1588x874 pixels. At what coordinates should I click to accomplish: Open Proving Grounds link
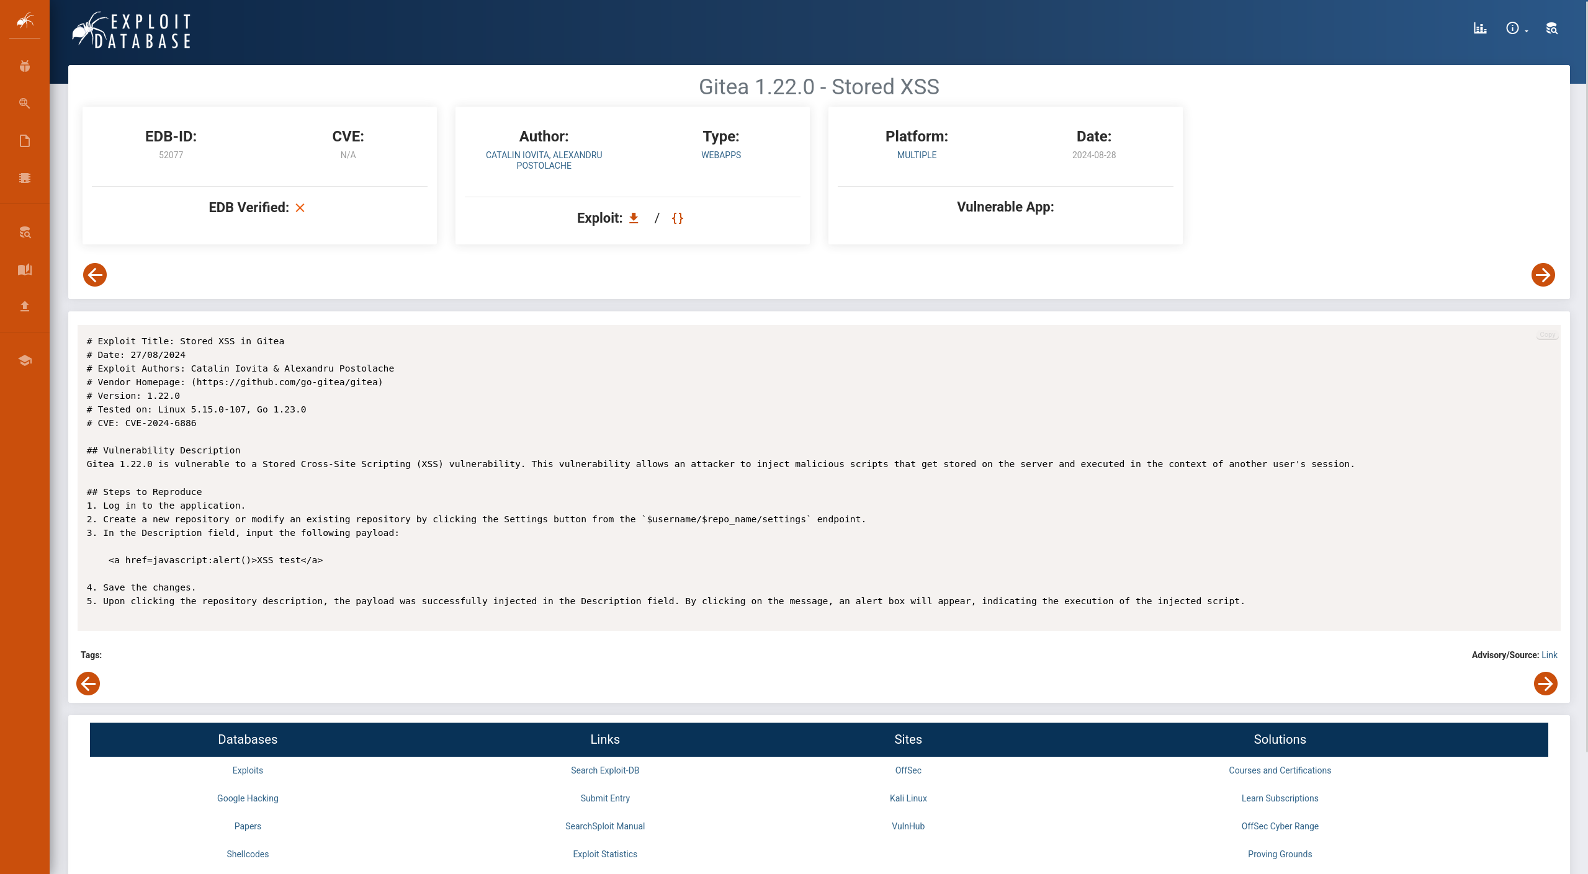coord(1280,854)
